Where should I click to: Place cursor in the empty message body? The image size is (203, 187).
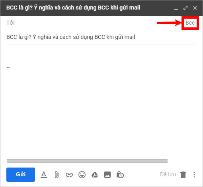pyautogui.click(x=101, y=106)
